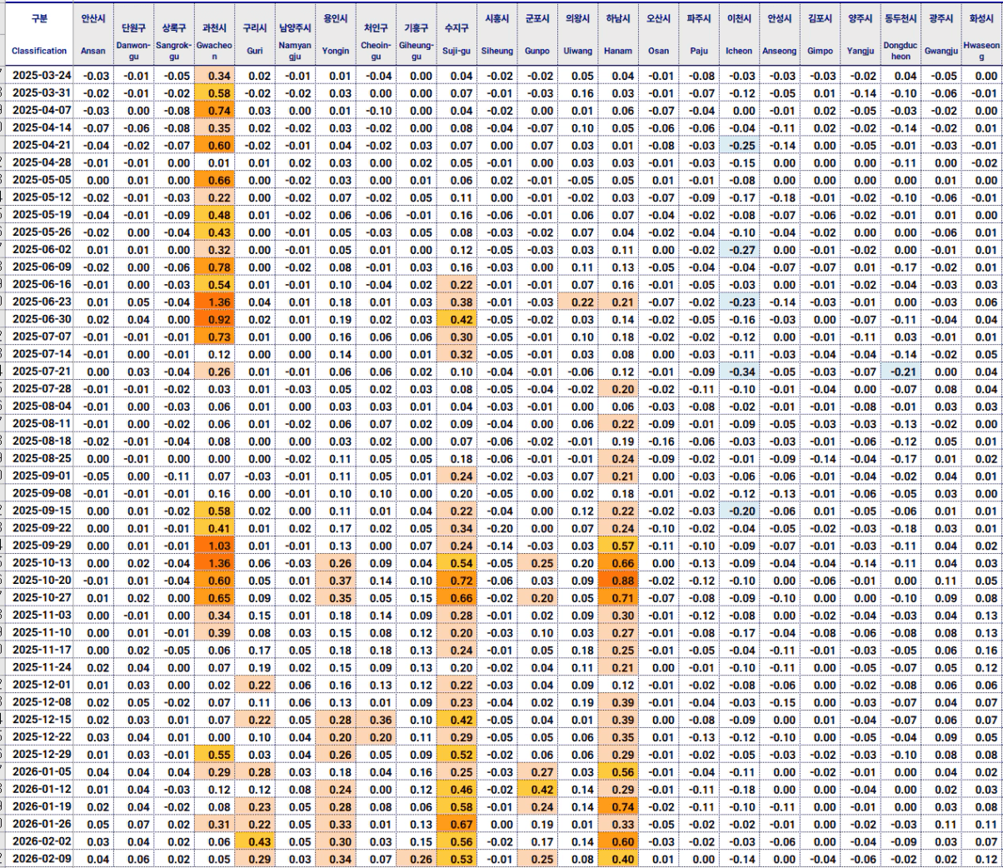Select the 'Uiwang' column header
The width and height of the screenshot is (1003, 868).
coord(578,51)
